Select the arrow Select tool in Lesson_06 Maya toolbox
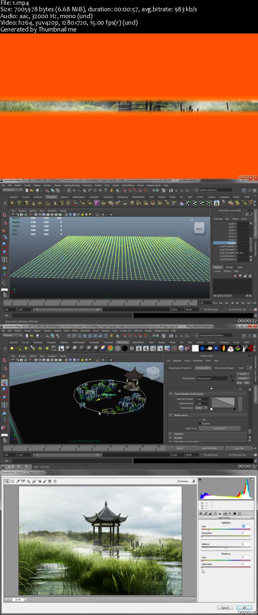Image resolution: width=258 pixels, height=615 pixels. tap(4, 360)
